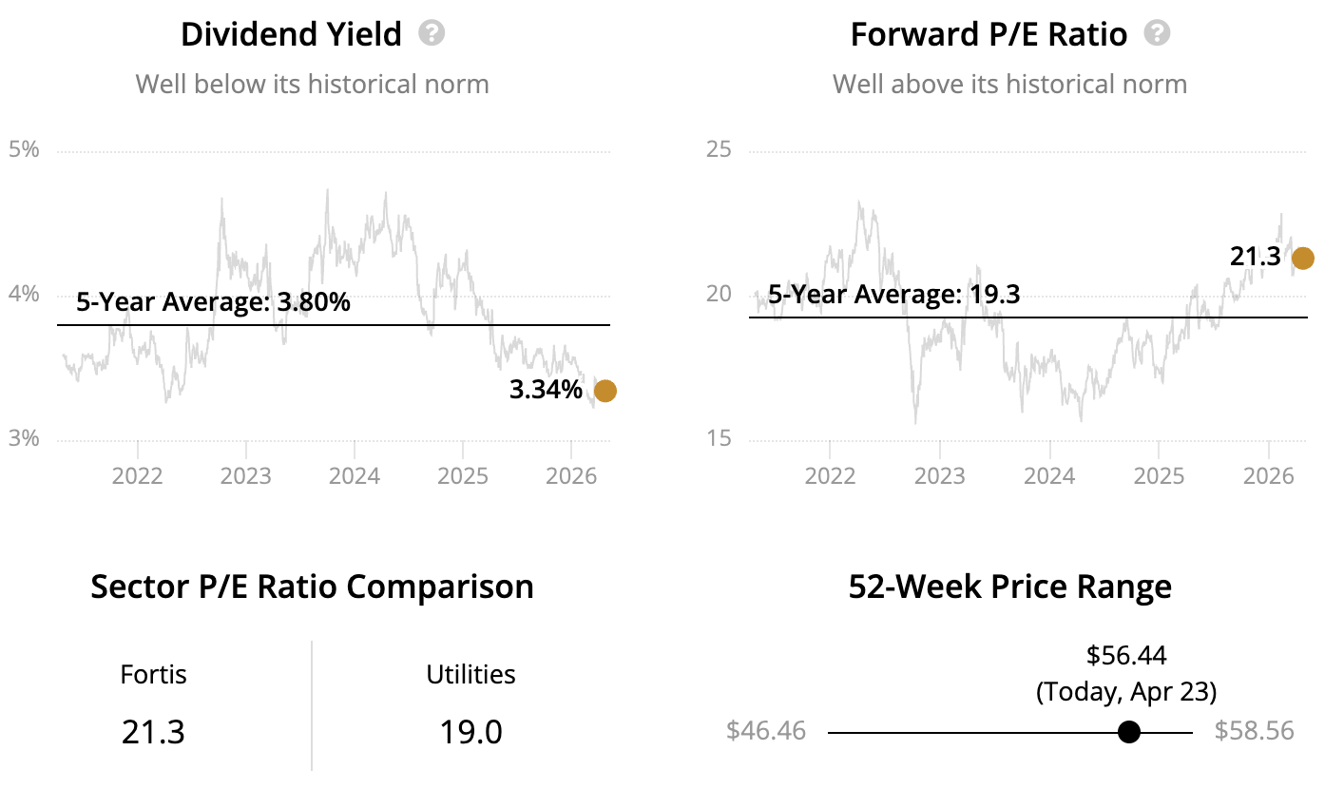Click the 5-Year Average 19.3 label
The width and height of the screenshot is (1344, 789).
click(x=893, y=295)
